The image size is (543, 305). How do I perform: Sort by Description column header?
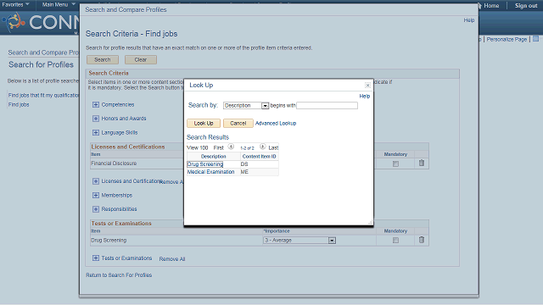click(x=213, y=157)
